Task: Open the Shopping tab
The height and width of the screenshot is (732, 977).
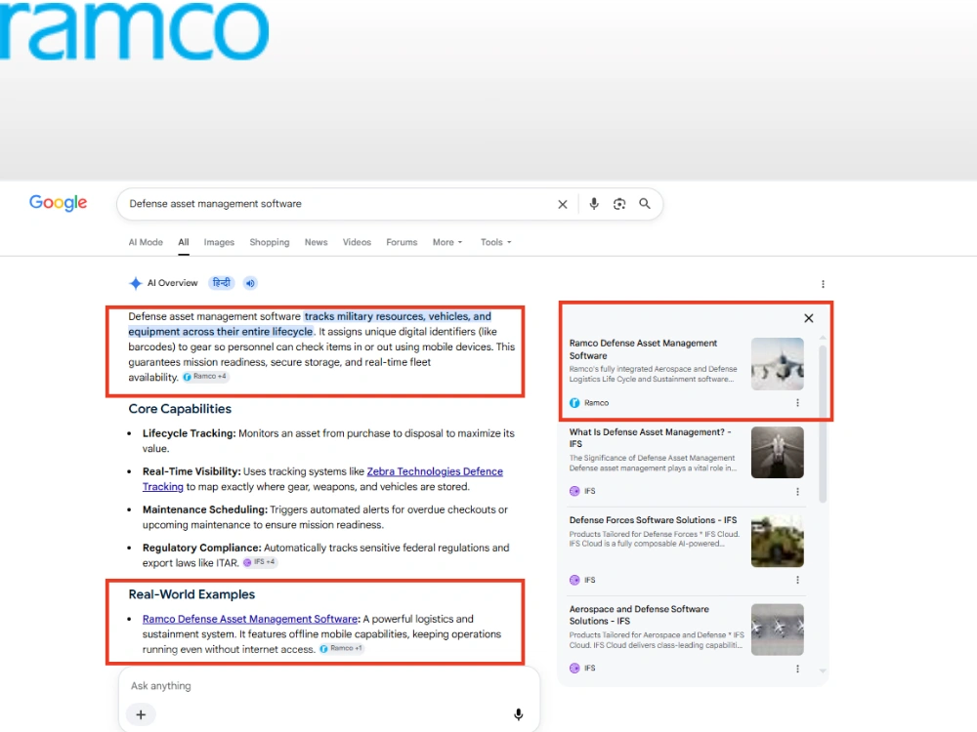Action: 270,242
